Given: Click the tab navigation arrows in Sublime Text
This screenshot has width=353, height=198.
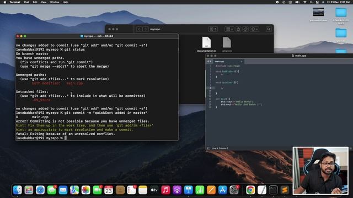Looking at the screenshot, I should (x=209, y=61).
